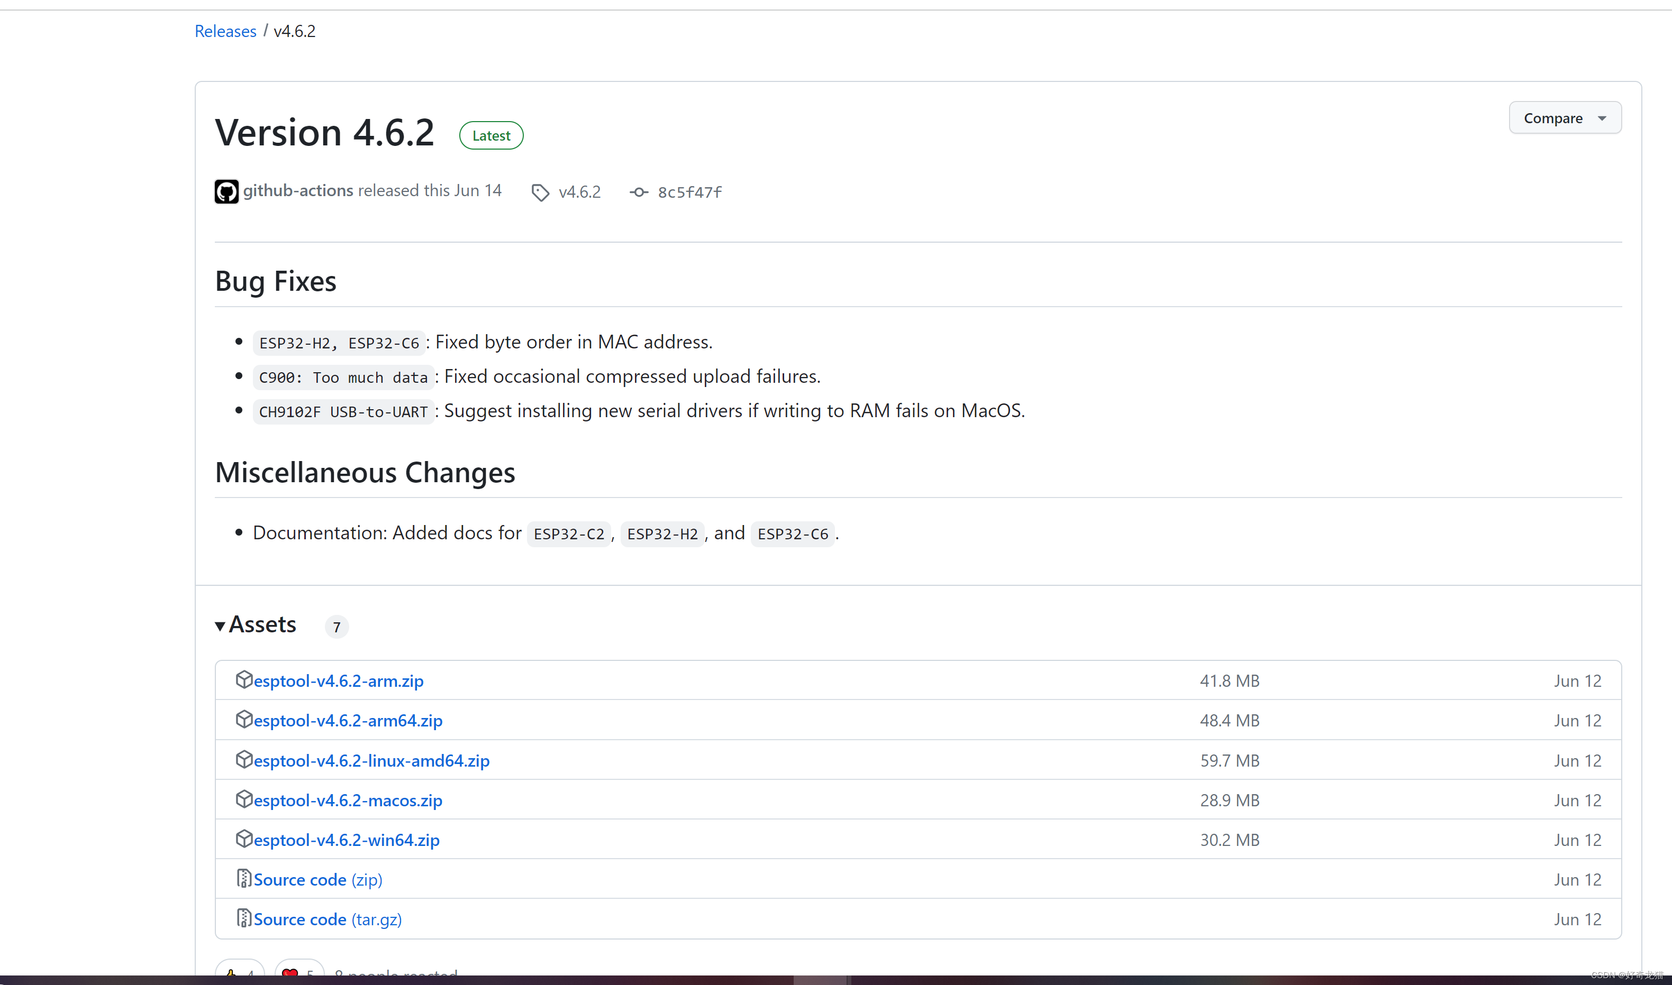Screen dimensions: 1672x985
Task: Download esptool-v4.6.2-win64.zip
Action: [347, 840]
